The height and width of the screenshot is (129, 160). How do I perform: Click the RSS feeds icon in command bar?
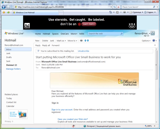point(117,12)
